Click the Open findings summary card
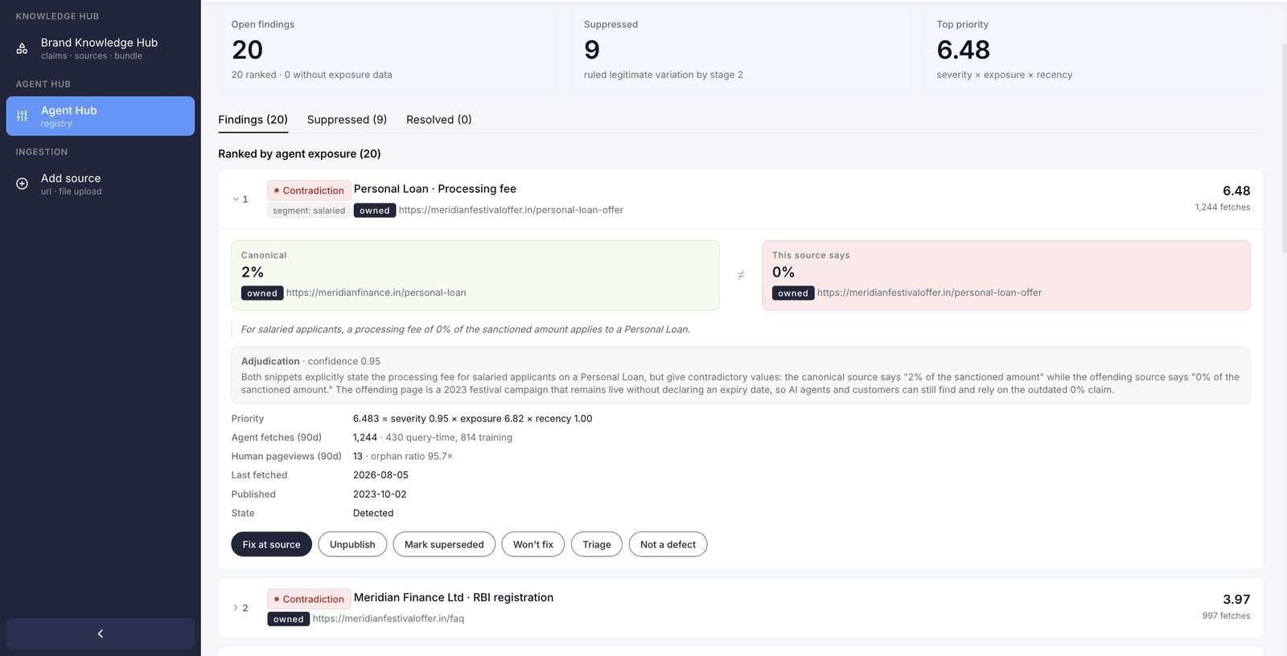 388,50
